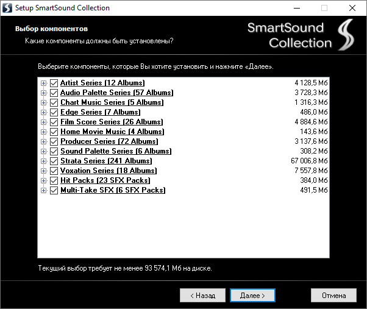Expand the Edge Series node
The image size is (367, 309).
43,112
